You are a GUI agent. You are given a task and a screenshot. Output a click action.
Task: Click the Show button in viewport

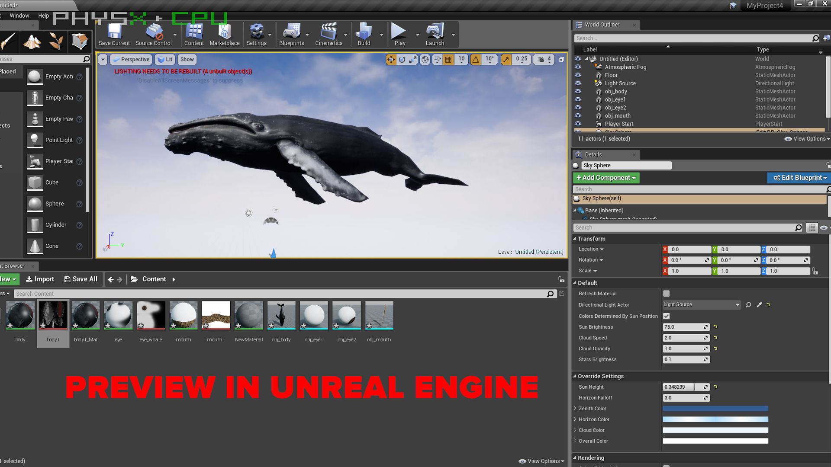[x=187, y=60]
